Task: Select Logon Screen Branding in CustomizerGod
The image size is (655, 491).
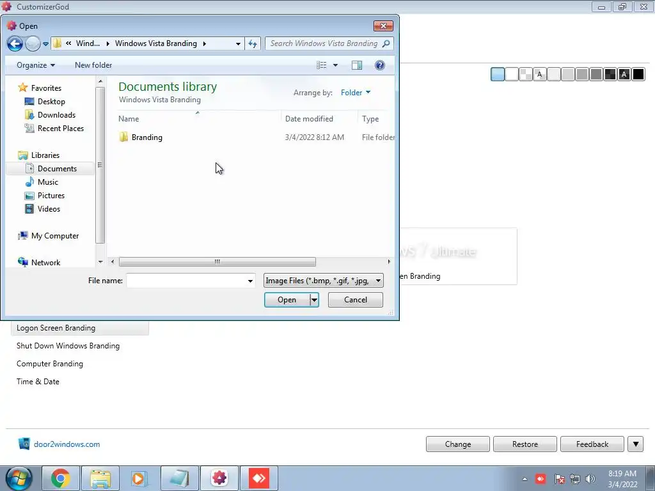Action: click(80, 328)
